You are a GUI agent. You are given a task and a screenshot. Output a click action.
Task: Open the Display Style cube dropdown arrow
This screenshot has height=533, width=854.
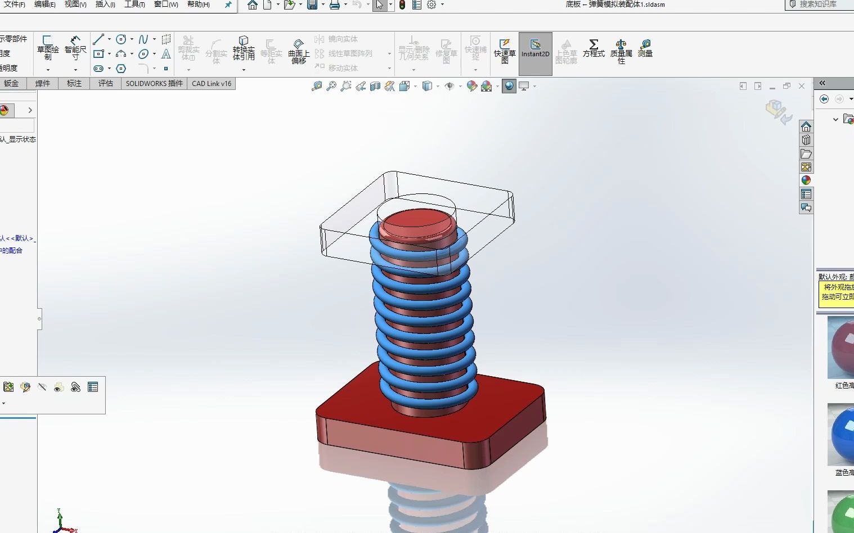[438, 86]
